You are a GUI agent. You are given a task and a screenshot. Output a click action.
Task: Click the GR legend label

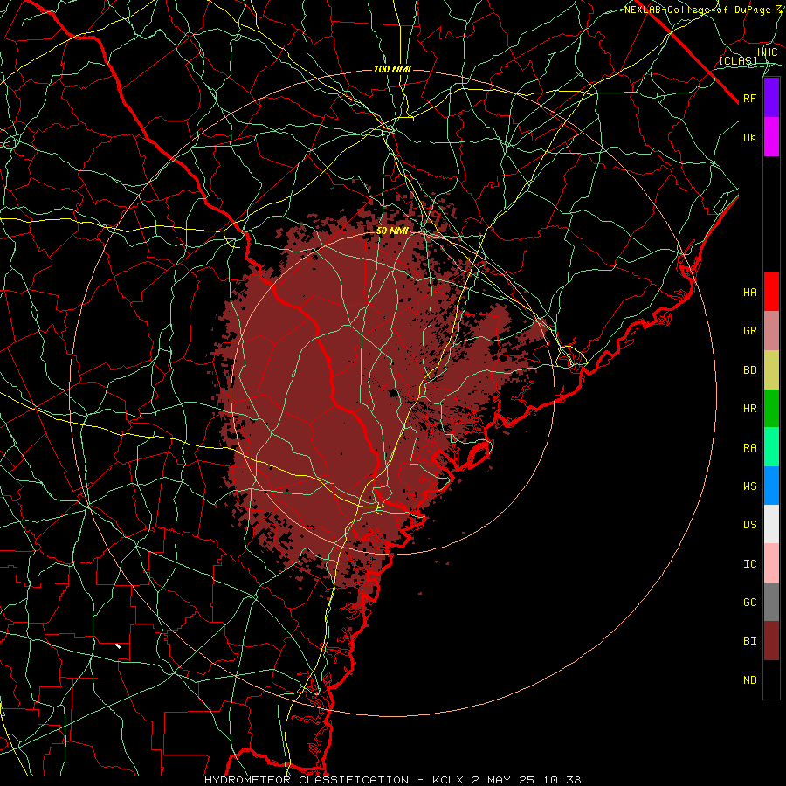tap(749, 331)
